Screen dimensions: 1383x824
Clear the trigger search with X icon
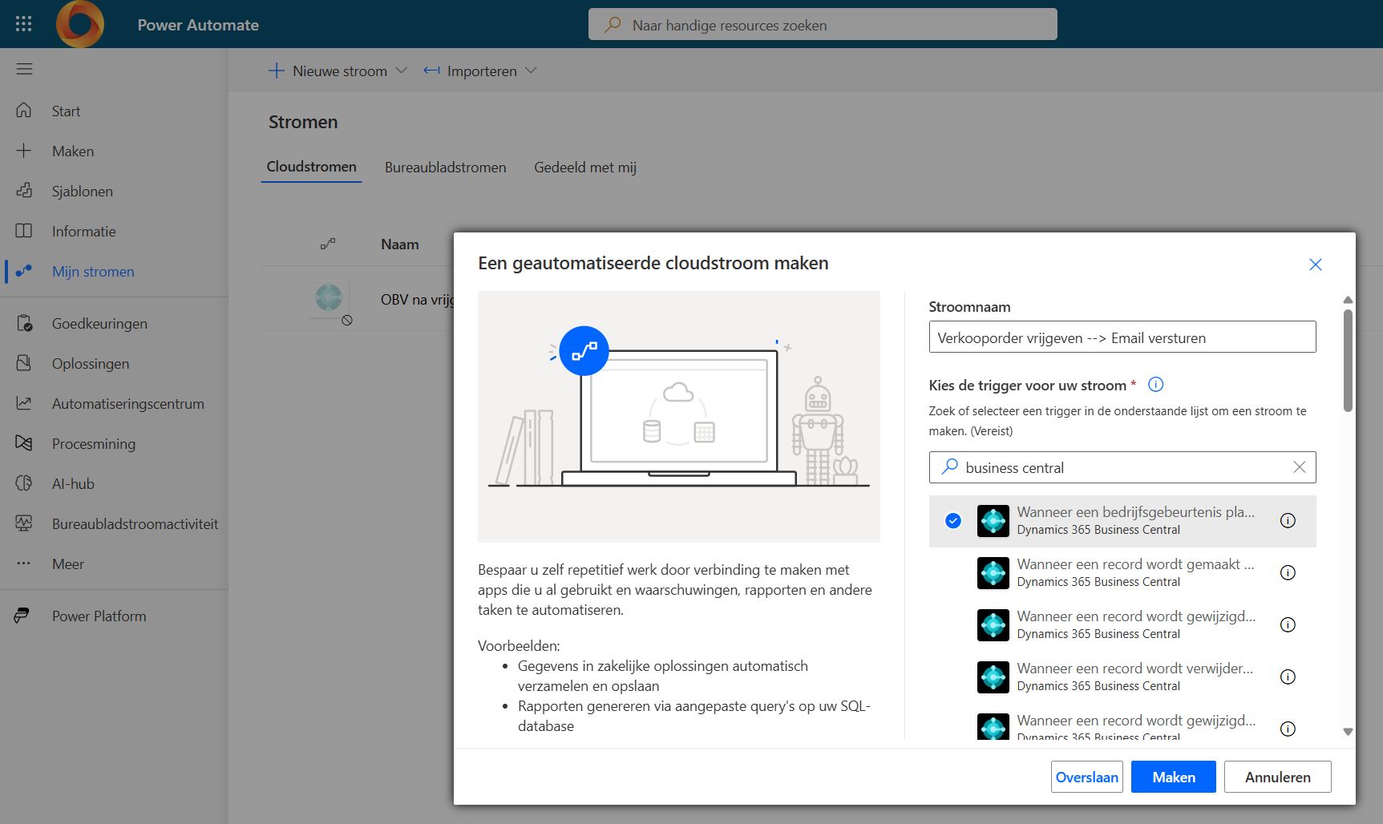[1299, 467]
